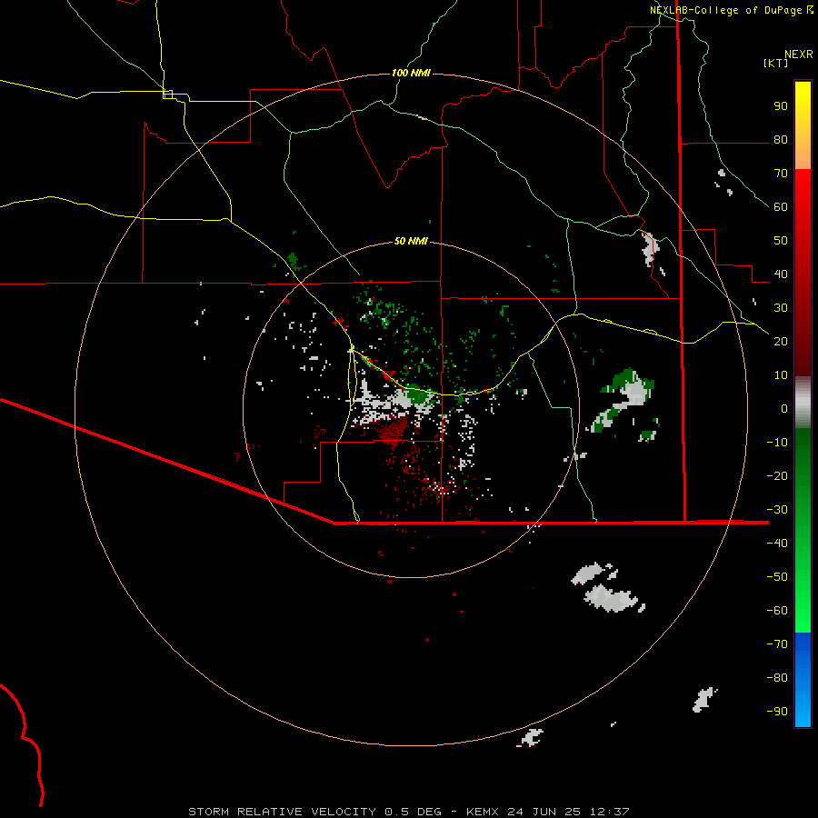Click the 0 value on velocity scale

coord(784,409)
